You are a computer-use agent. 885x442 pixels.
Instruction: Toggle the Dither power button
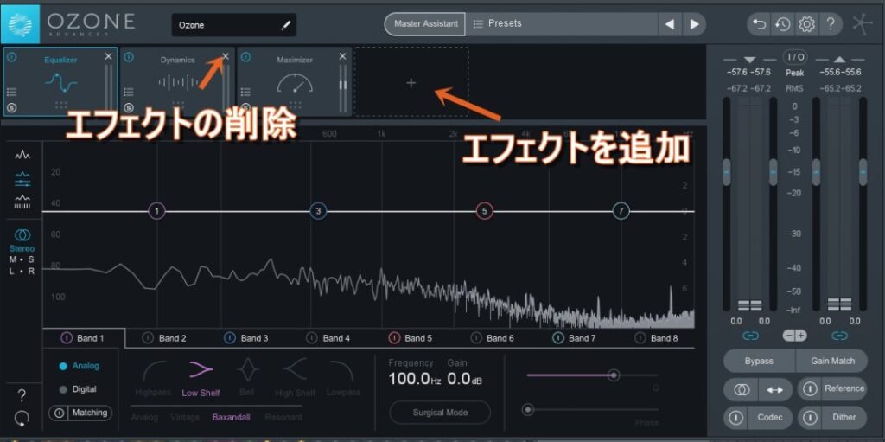810,418
